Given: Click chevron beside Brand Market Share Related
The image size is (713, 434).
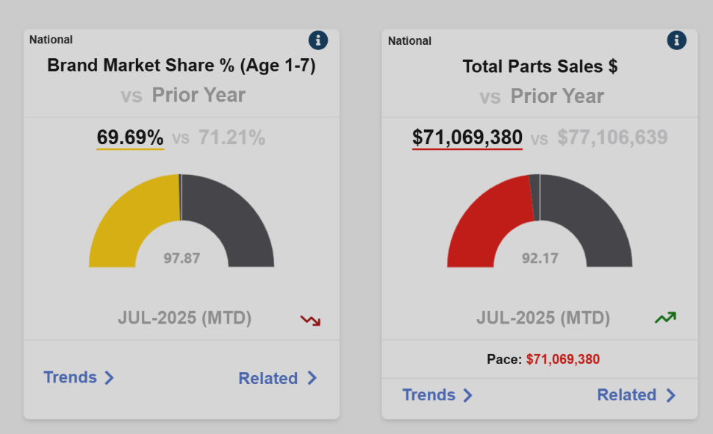Looking at the screenshot, I should 312,378.
